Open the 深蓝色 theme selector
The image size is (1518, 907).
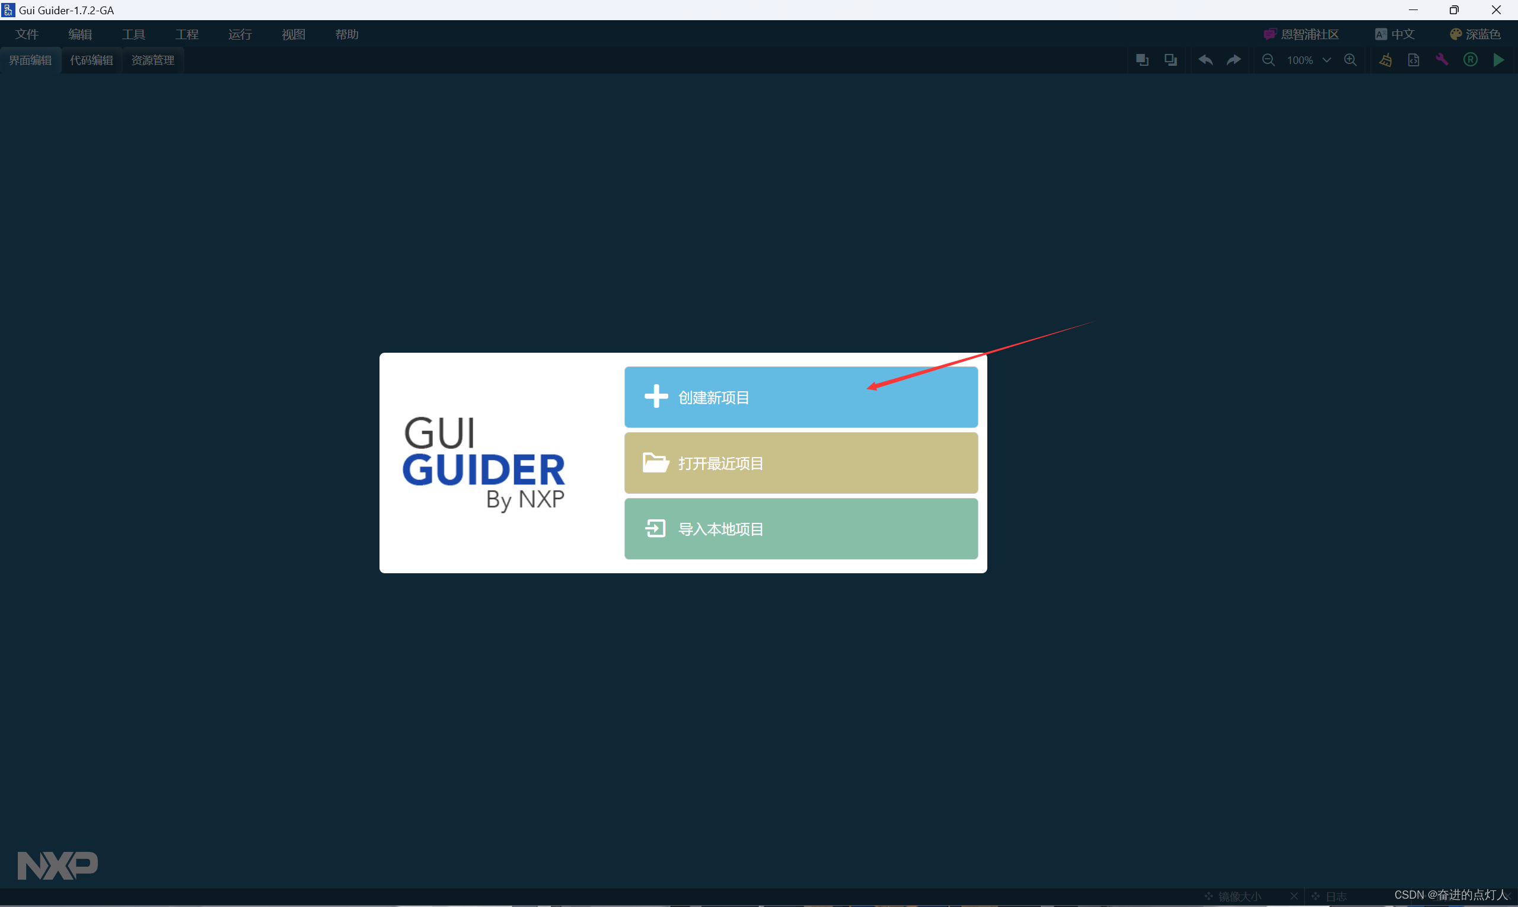coord(1475,34)
